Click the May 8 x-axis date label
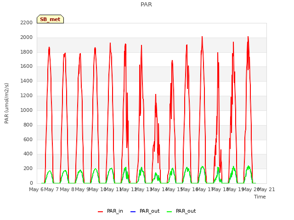 67,189
